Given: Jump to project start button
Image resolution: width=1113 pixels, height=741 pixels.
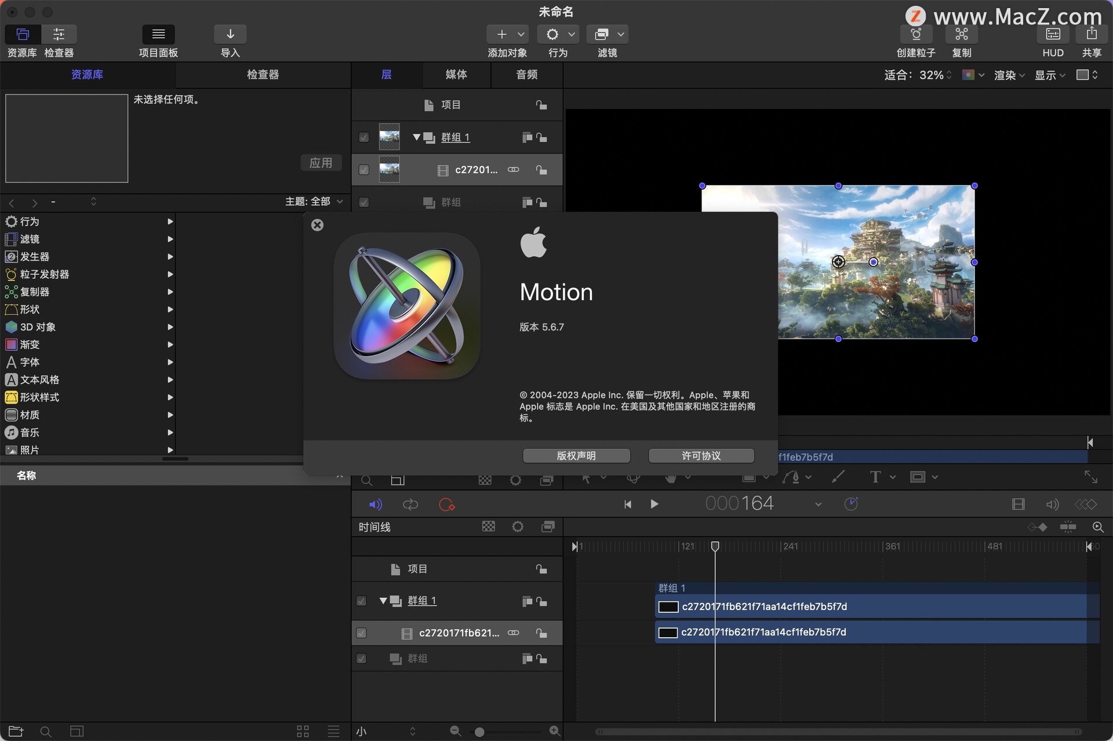Looking at the screenshot, I should click(x=628, y=504).
